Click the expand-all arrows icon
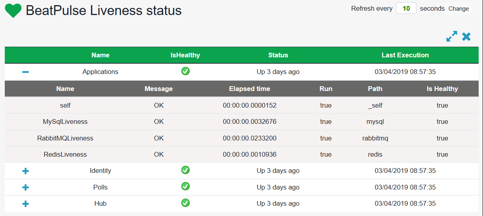This screenshot has height=216, width=483. coord(451,36)
